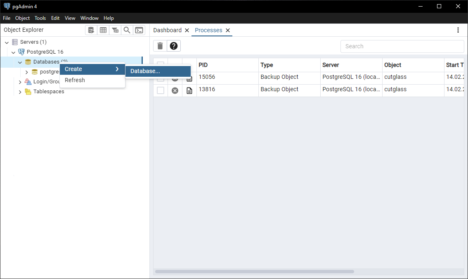Click the trash delete icon in Processes
468x279 pixels.
point(160,46)
